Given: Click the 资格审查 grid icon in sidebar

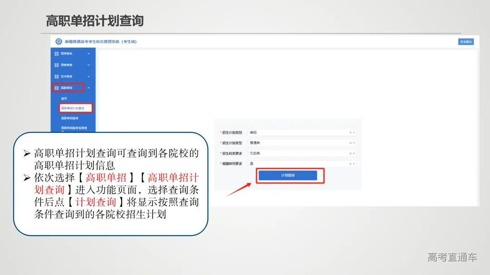Looking at the screenshot, I should (x=56, y=65).
